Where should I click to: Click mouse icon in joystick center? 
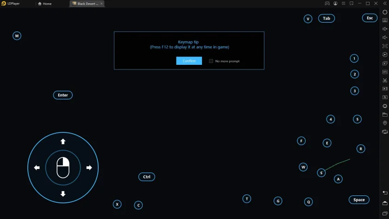tap(63, 168)
